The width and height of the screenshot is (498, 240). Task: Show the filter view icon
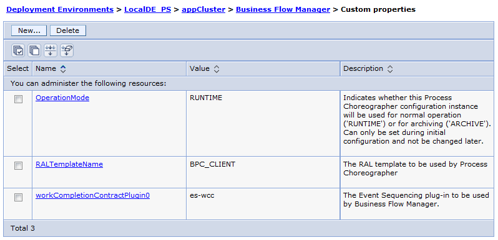point(51,50)
